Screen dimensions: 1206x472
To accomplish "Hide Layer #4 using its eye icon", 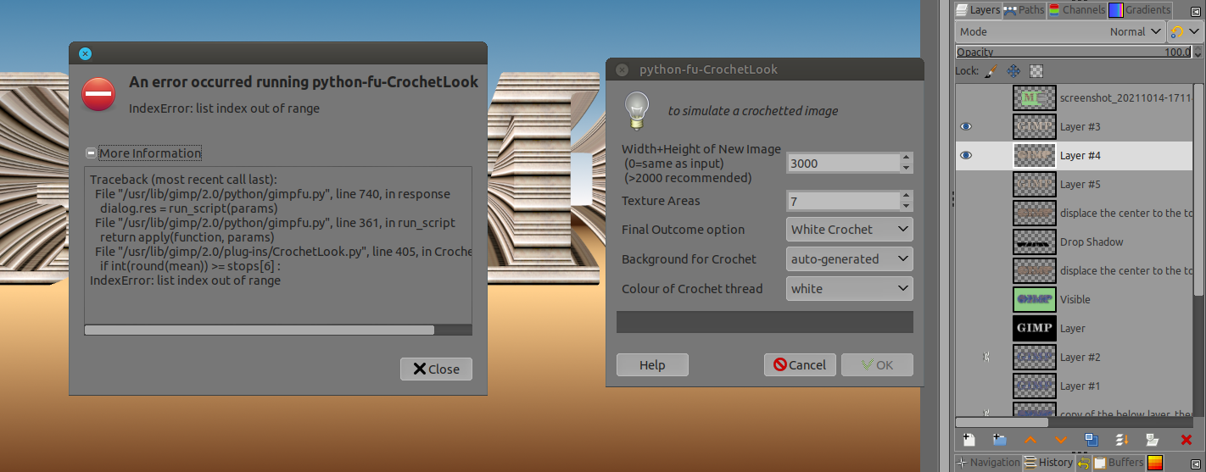I will coord(966,155).
